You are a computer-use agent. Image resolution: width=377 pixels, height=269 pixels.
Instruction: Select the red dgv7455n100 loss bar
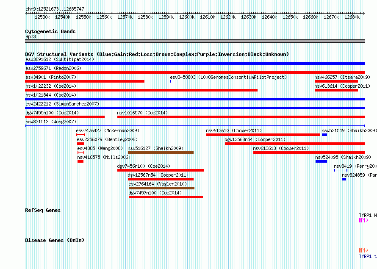click(65, 117)
